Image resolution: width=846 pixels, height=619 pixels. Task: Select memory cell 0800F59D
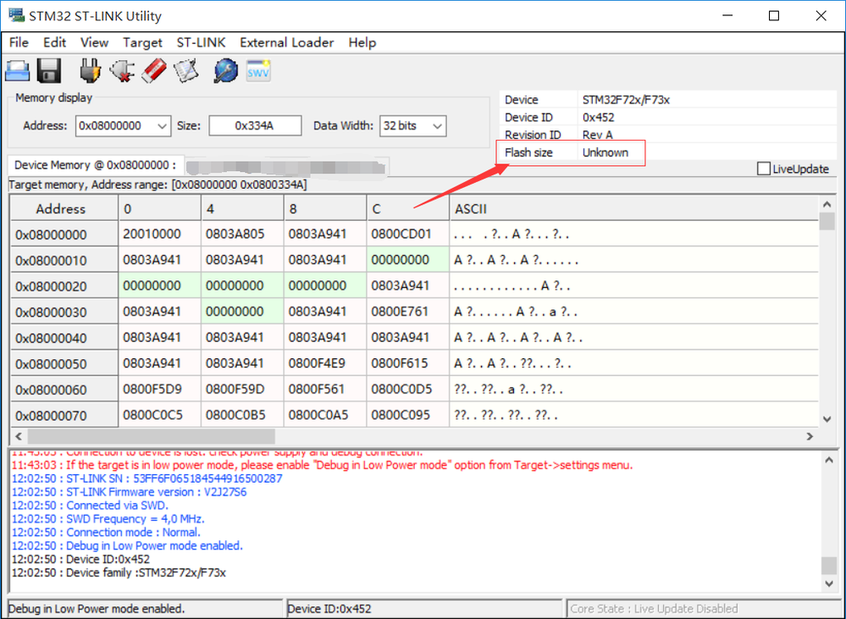[242, 390]
